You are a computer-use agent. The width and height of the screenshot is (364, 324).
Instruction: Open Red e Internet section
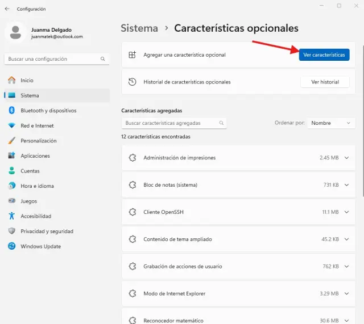pyautogui.click(x=37, y=125)
